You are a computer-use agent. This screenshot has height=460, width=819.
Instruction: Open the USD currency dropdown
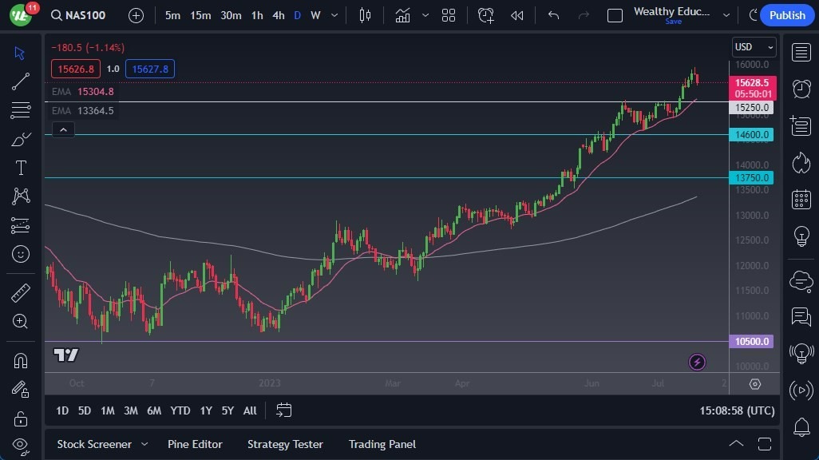point(754,47)
